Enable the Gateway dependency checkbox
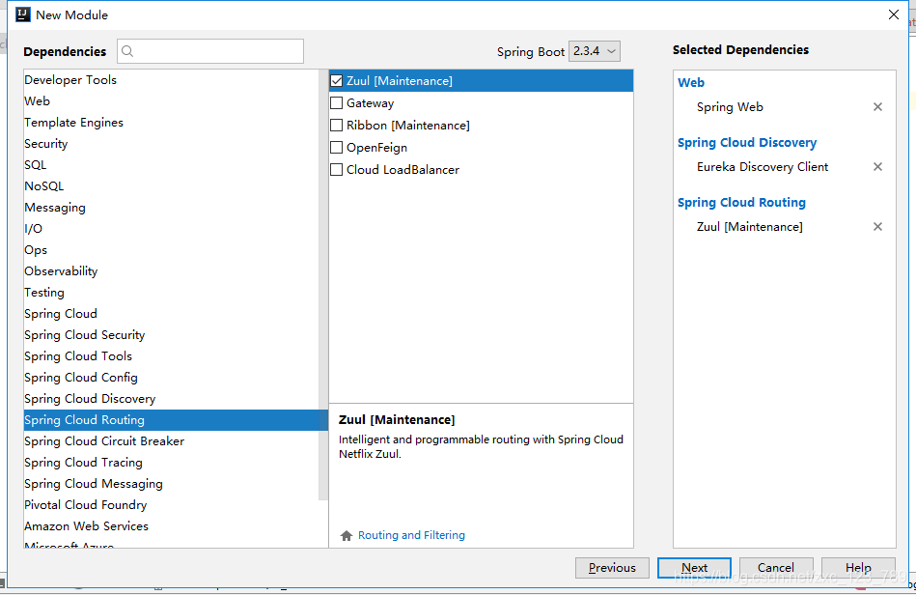Image resolution: width=916 pixels, height=595 pixels. [x=337, y=102]
